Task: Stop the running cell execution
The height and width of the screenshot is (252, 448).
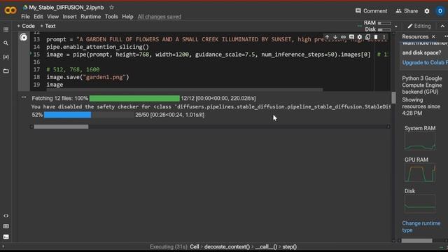Action: click(23, 37)
